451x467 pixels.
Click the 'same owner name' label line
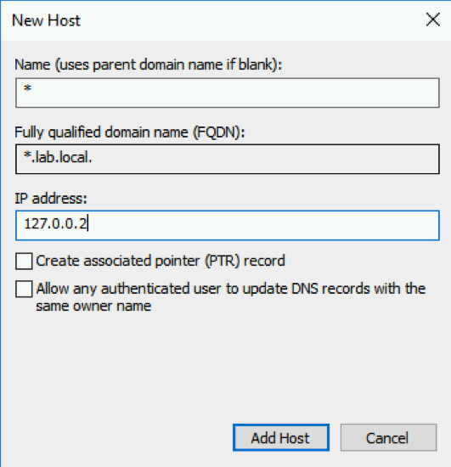tap(93, 307)
